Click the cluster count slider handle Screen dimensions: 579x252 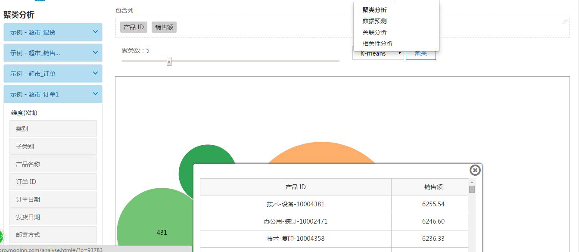tap(168, 61)
